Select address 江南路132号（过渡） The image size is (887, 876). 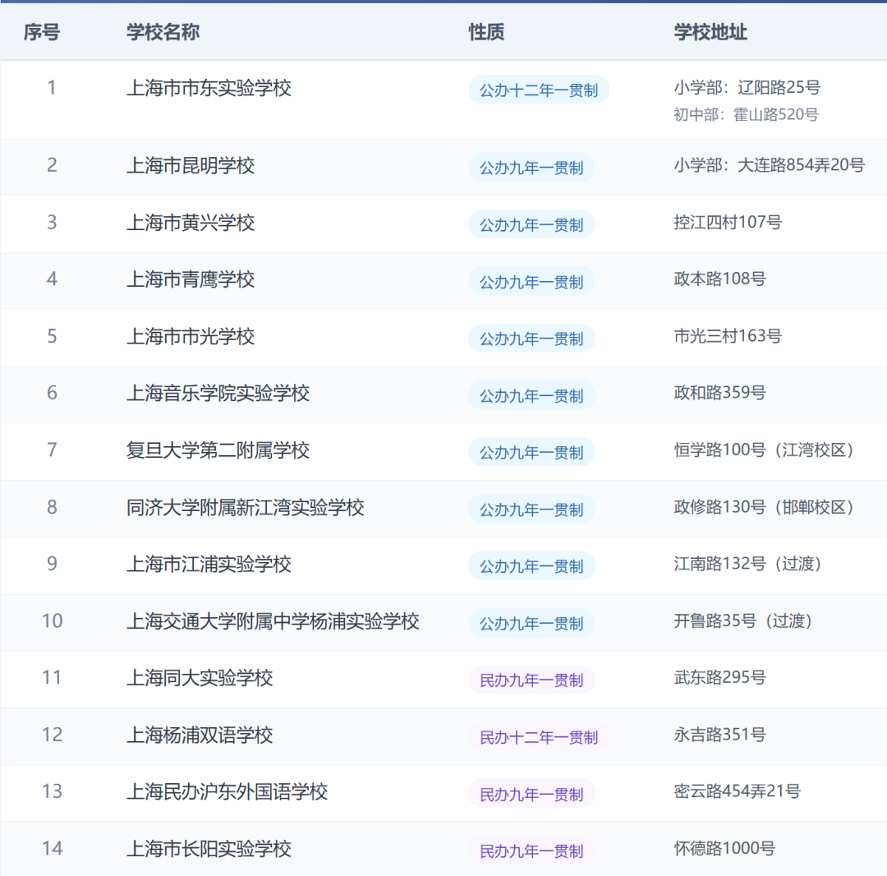click(x=748, y=563)
